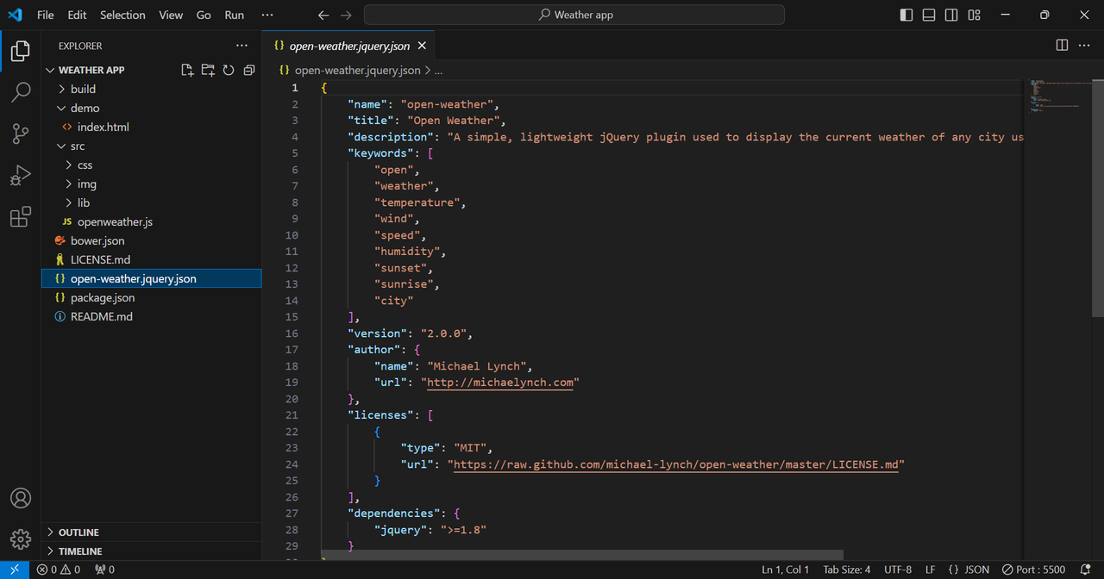Change Tab Size: 4 setting
Screen dimensions: 1104x579
[847, 570]
